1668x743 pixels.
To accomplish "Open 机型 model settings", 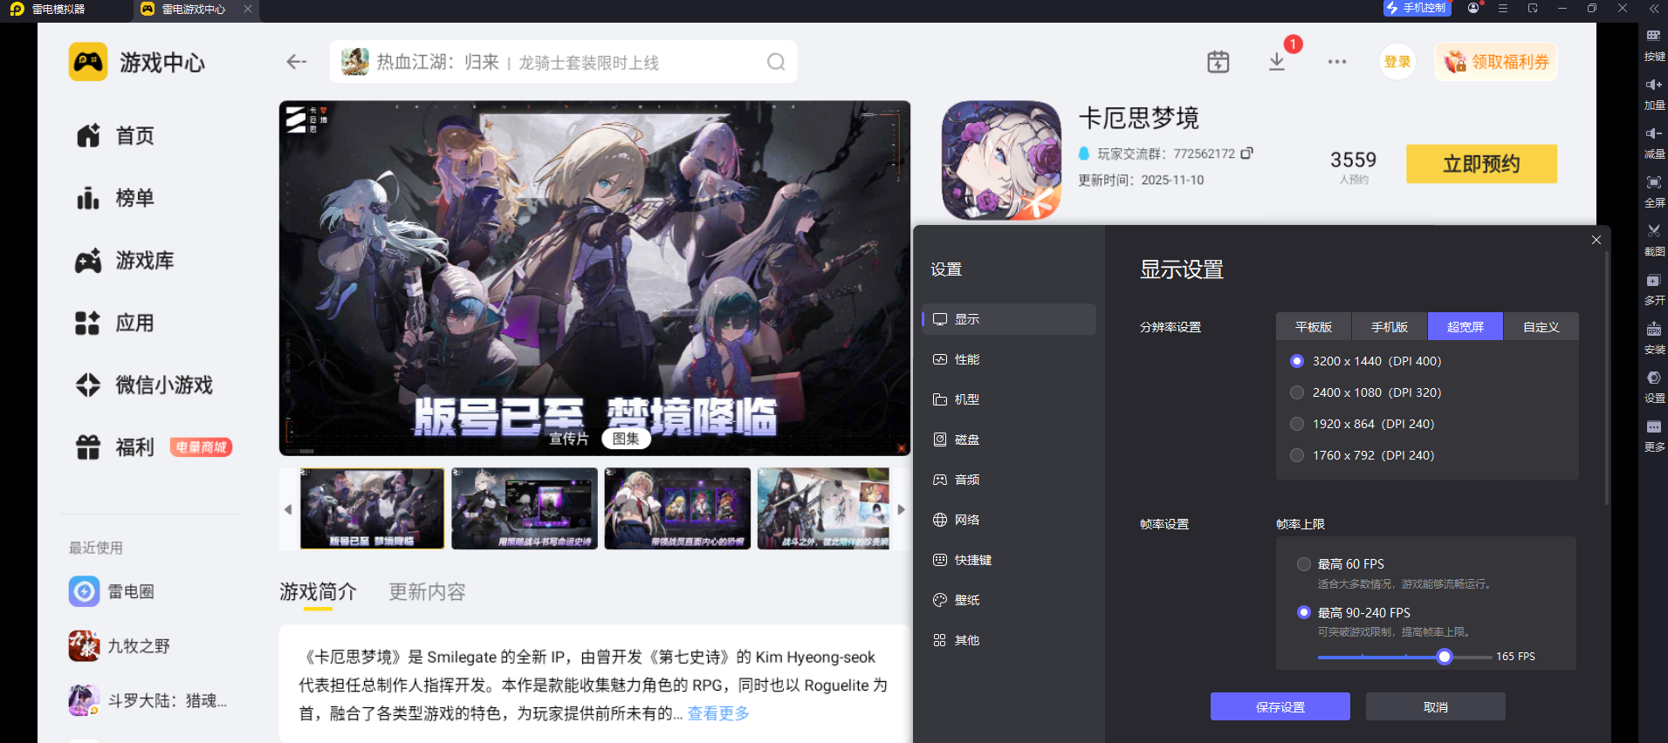I will click(1008, 399).
